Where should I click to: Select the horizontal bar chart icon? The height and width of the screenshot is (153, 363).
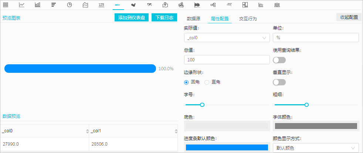[54, 5]
